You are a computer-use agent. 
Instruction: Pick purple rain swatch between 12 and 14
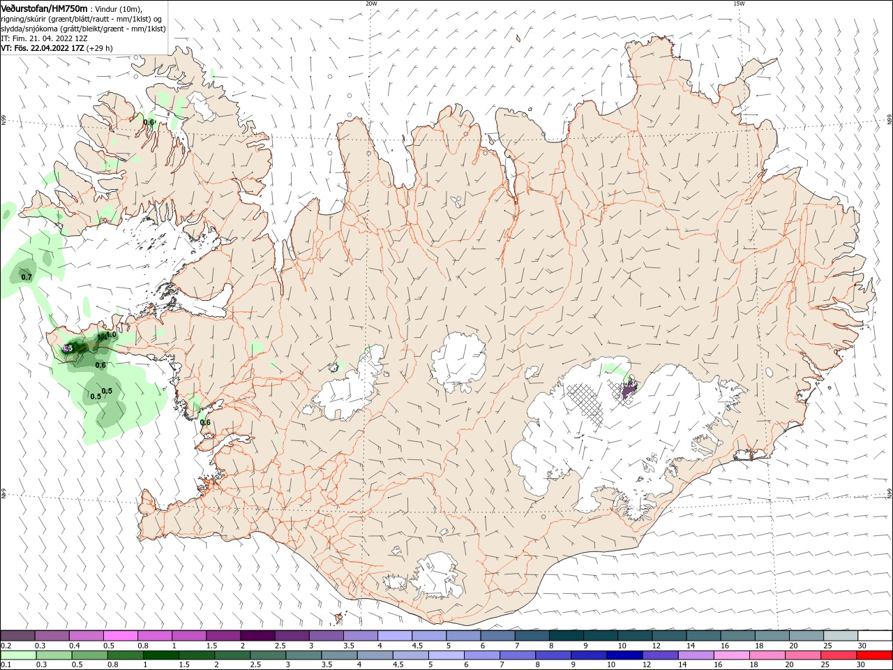click(x=660, y=655)
